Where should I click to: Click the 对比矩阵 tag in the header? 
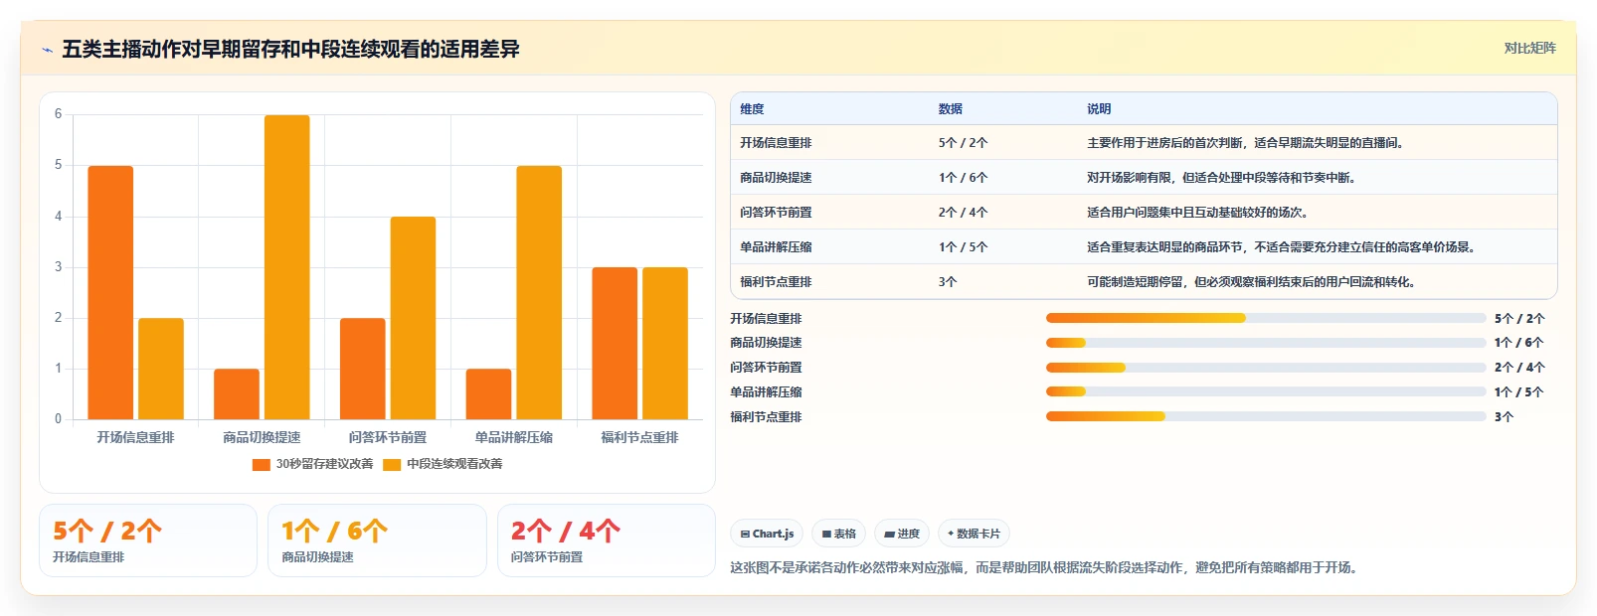pos(1529,48)
